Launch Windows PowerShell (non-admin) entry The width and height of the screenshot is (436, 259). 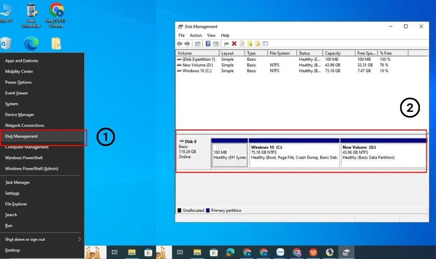click(x=42, y=157)
